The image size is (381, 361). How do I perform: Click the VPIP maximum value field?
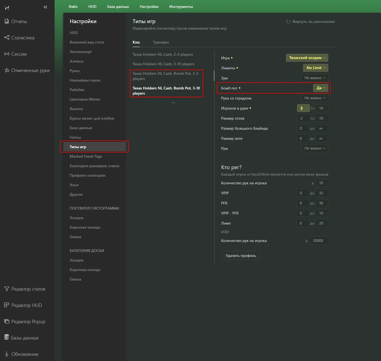coord(321,193)
